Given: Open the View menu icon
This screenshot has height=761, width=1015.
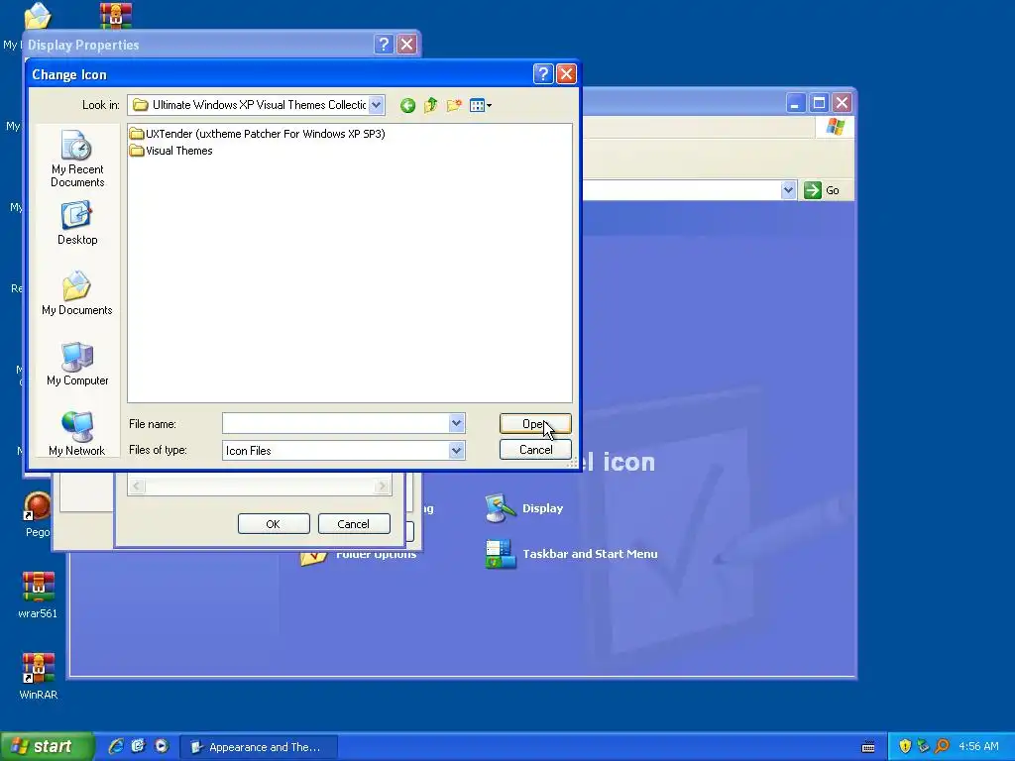Looking at the screenshot, I should click(x=480, y=105).
